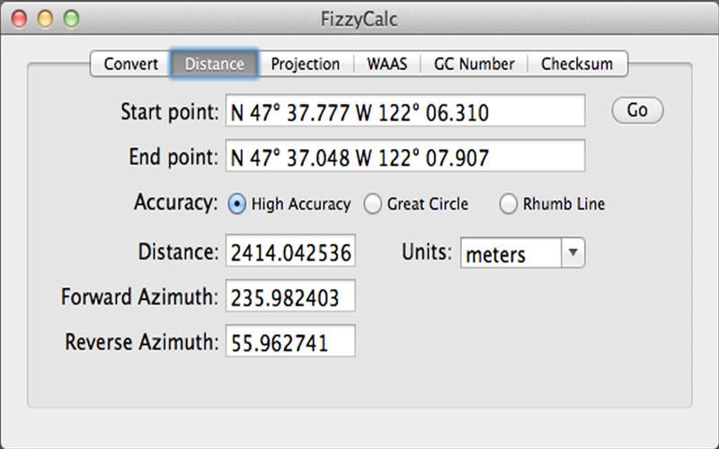Switch to the Checksum tab
Viewport: 719px width, 449px height.
pos(577,64)
